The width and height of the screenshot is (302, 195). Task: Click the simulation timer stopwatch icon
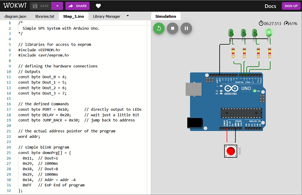(261, 23)
